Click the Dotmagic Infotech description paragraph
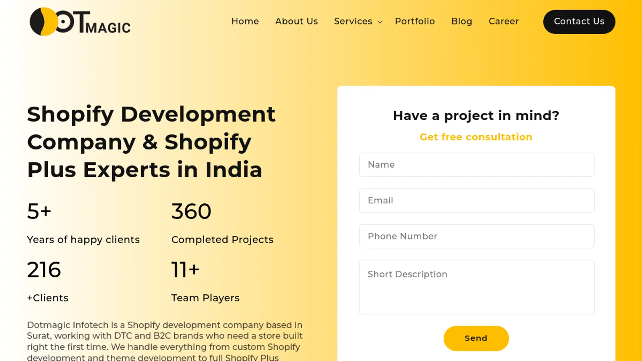Viewport: 642px width, 361px height. [165, 341]
